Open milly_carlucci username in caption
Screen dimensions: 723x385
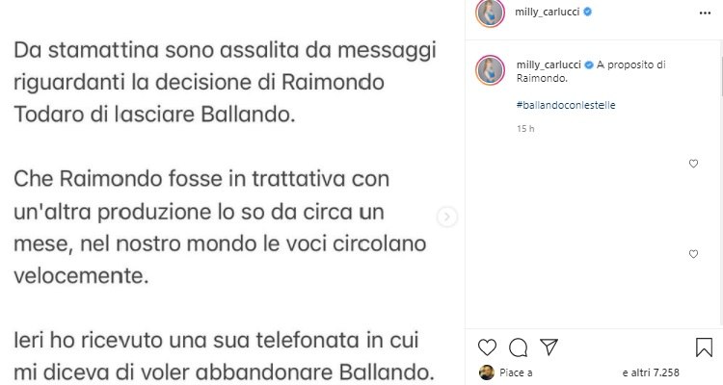549,64
